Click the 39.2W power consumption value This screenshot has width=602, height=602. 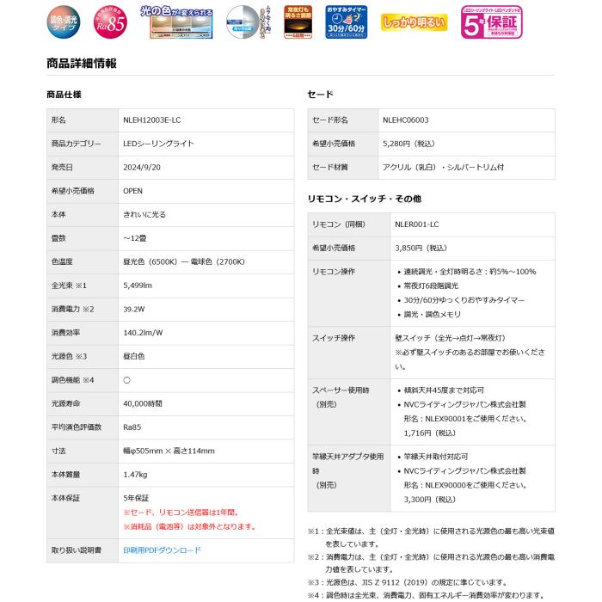coord(133,309)
